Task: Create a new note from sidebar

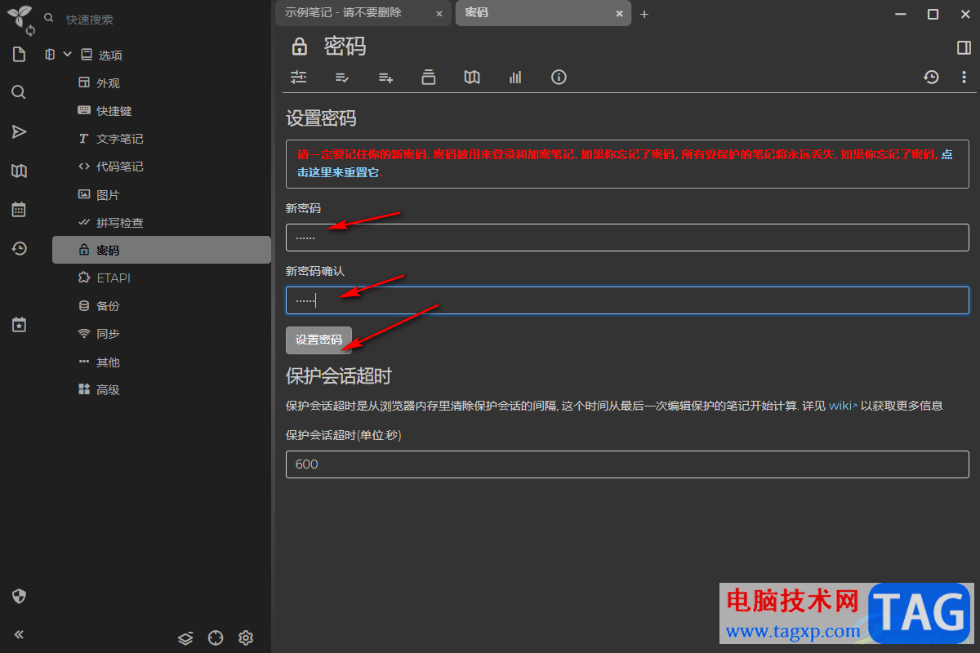Action: tap(19, 55)
